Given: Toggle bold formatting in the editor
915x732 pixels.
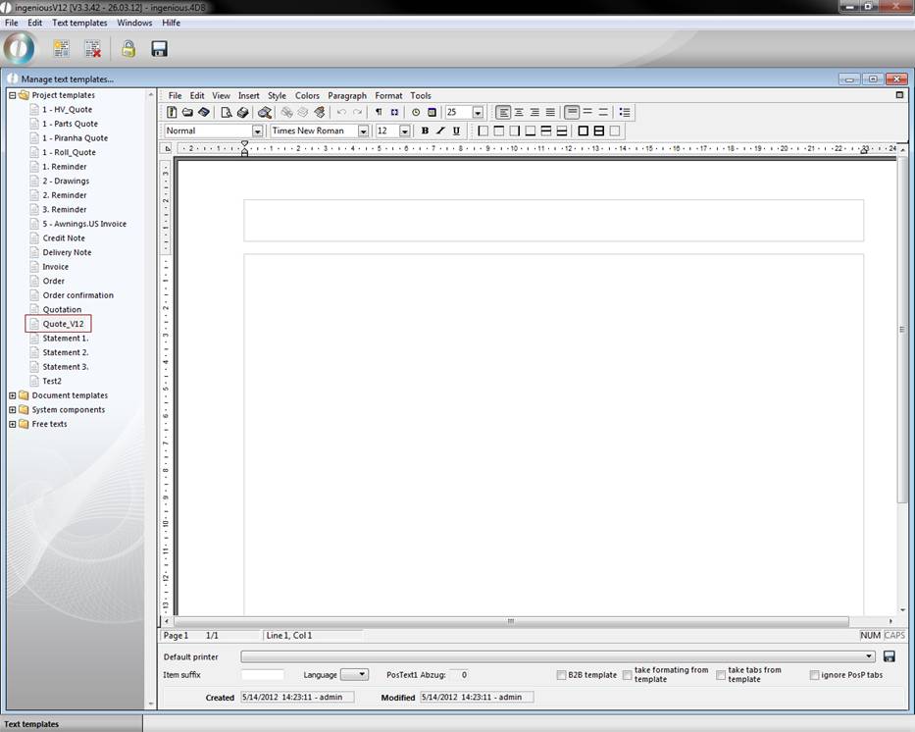Looking at the screenshot, I should [x=425, y=131].
